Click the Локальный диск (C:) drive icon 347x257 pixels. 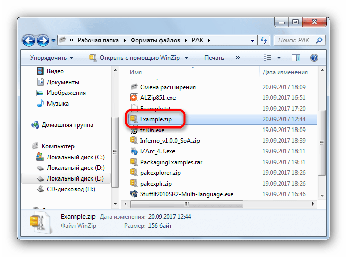click(x=40, y=157)
